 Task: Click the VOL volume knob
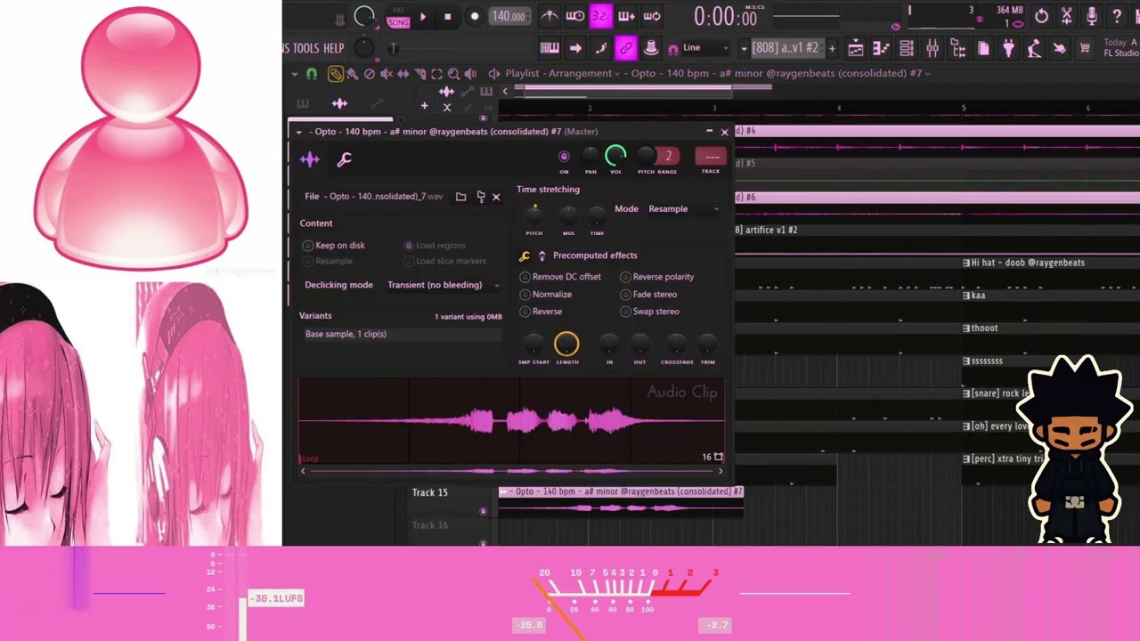(x=615, y=156)
